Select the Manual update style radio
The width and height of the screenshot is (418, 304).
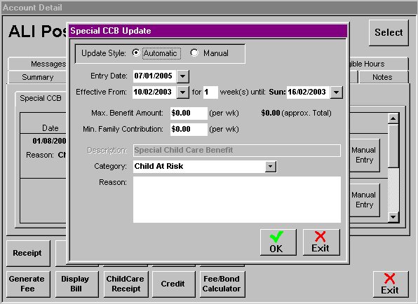[194, 53]
